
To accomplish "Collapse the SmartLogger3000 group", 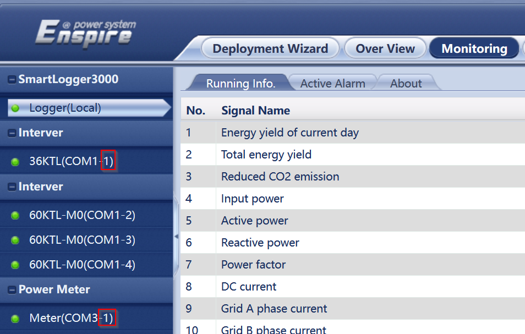I will point(12,80).
